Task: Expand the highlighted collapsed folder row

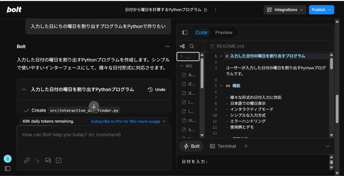Action: point(188,57)
